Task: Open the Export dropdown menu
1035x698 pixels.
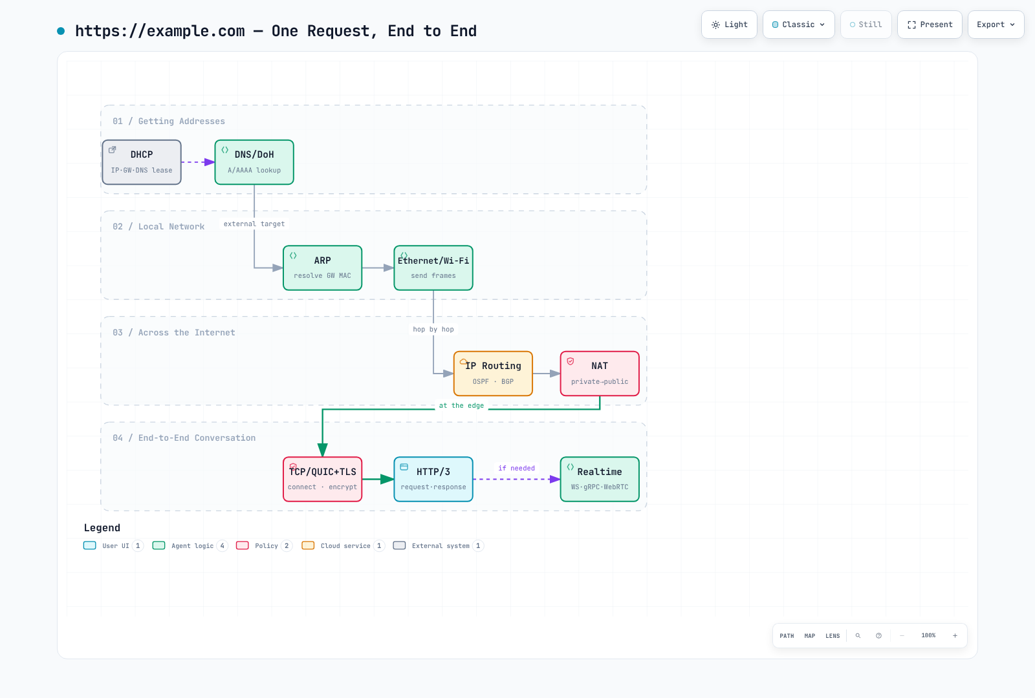Action: coord(996,25)
